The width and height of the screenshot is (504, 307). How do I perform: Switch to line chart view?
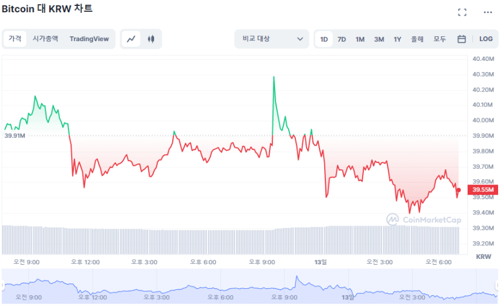click(x=131, y=39)
